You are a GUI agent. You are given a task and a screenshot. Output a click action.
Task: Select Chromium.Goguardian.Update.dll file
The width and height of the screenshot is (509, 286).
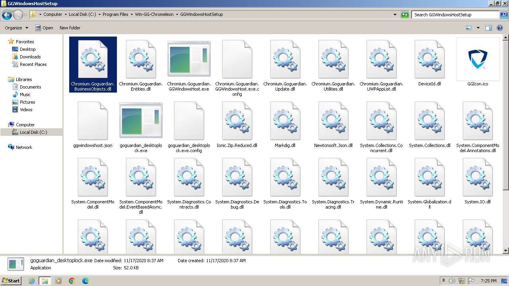pos(285,65)
